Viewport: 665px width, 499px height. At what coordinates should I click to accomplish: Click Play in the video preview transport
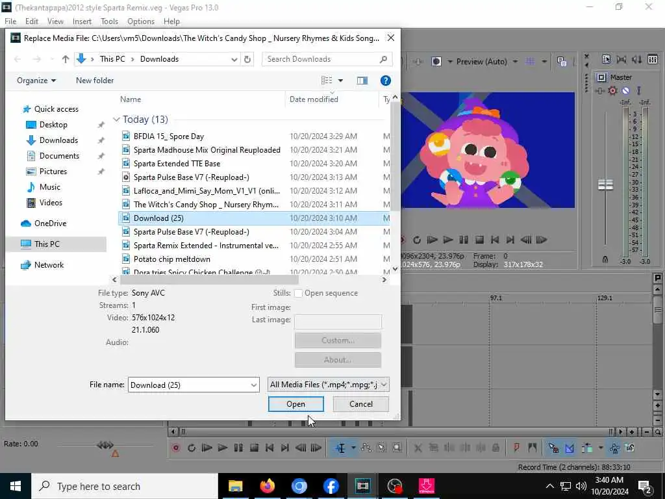coord(448,240)
